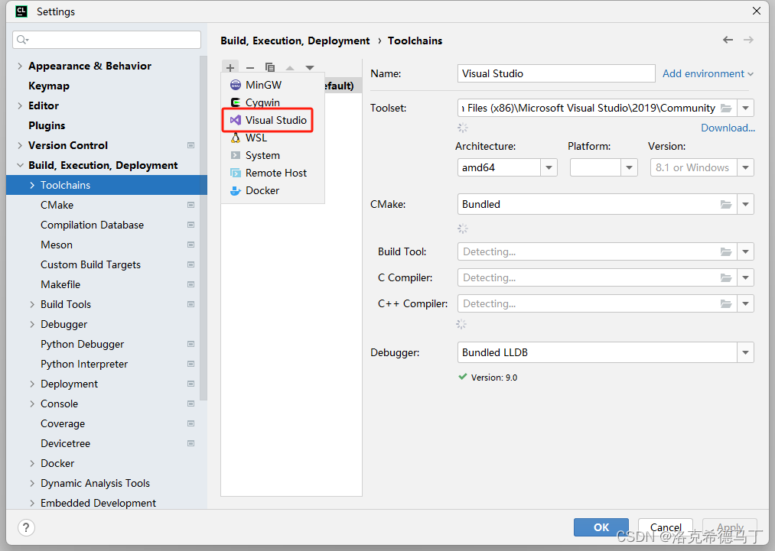Choose MinGW from the toolchain popup
The image size is (775, 551).
click(273, 85)
